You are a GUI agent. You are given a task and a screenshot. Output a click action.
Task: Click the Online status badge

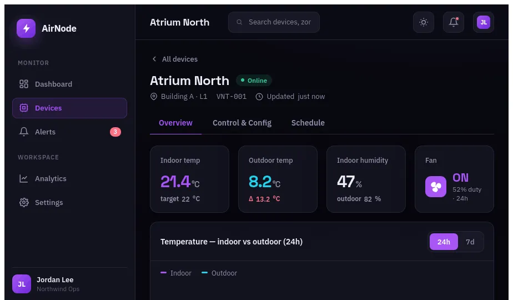point(254,81)
